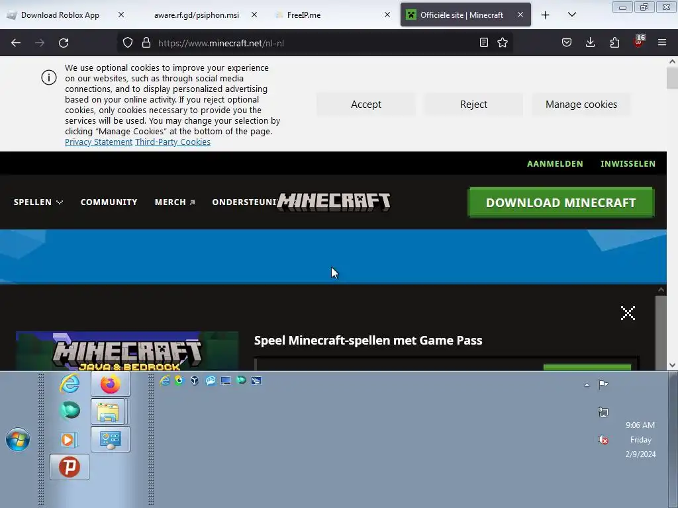
Task: Bookmark this page with the star
Action: (x=503, y=42)
